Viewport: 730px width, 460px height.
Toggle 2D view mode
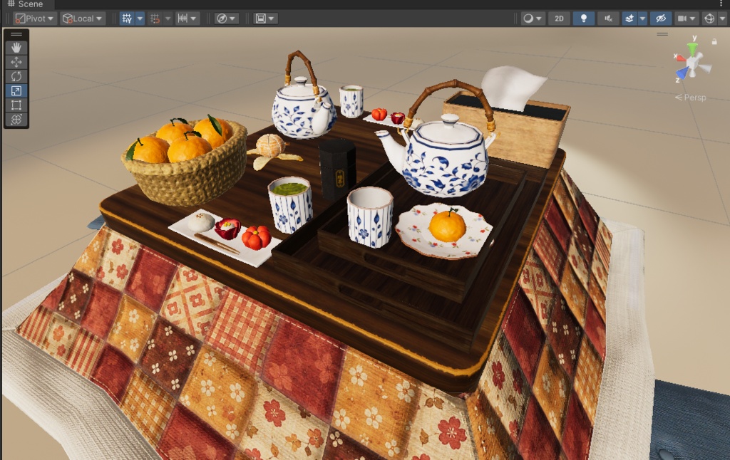[559, 19]
